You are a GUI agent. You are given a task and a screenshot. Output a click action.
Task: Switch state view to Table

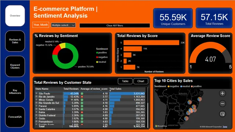click(x=125, y=81)
